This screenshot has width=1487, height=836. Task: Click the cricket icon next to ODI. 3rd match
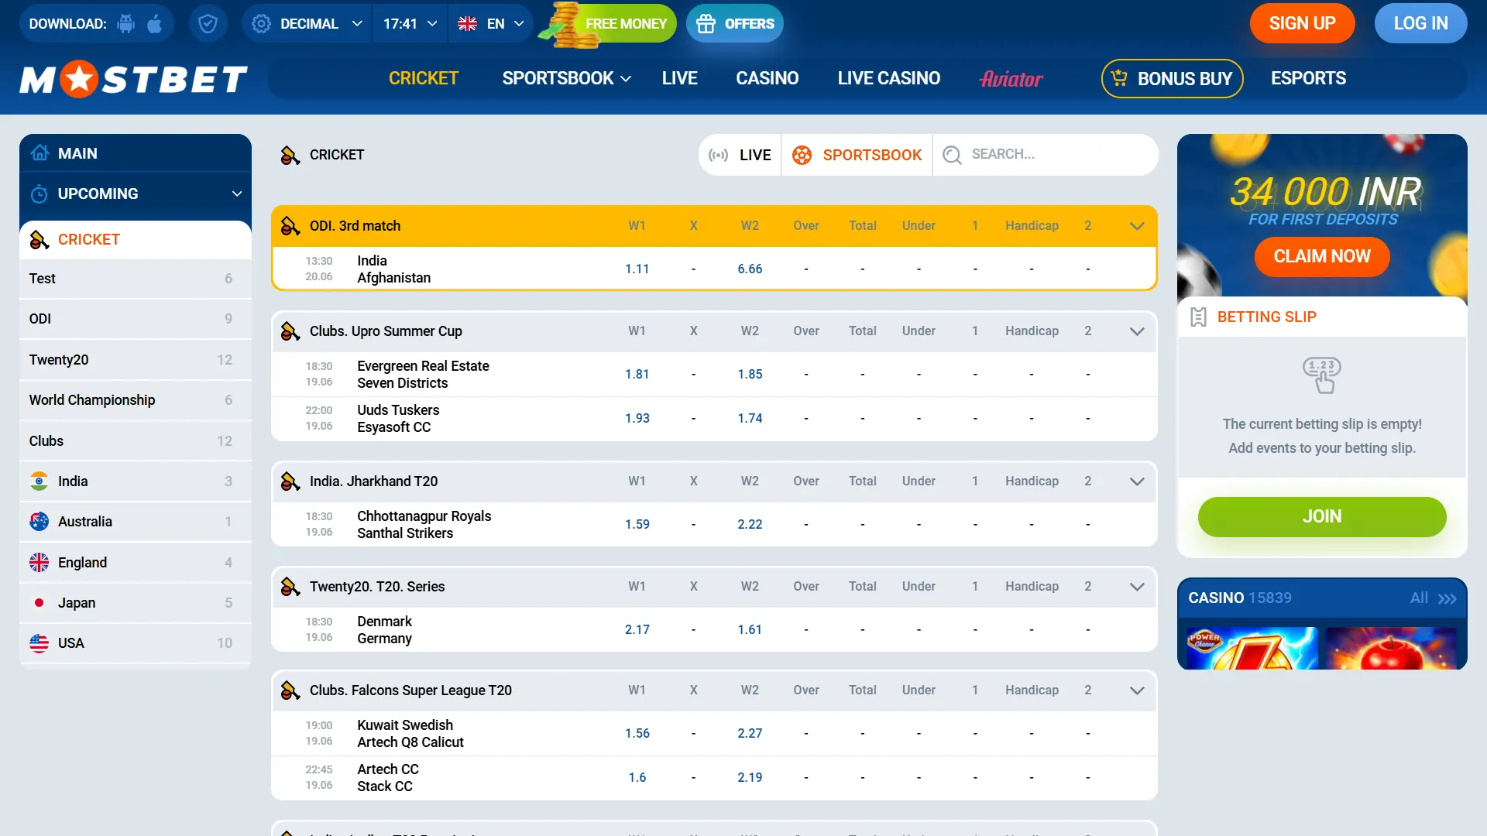(290, 225)
